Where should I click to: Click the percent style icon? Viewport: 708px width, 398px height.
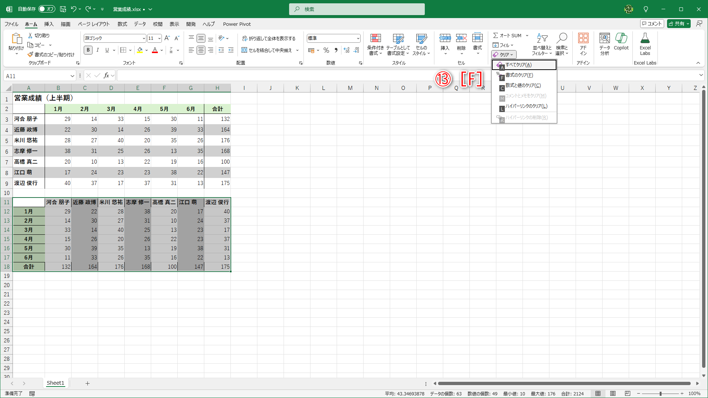click(x=326, y=50)
